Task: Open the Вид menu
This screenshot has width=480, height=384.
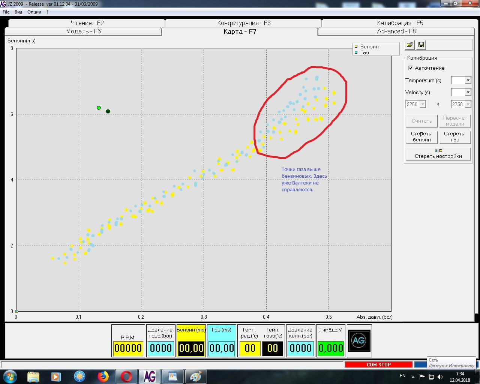Action: click(x=19, y=12)
